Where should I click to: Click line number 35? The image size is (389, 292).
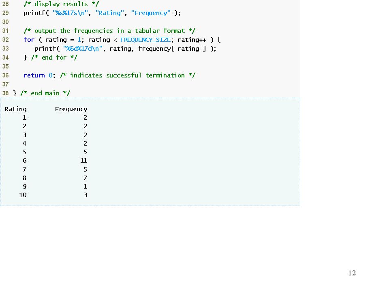tap(5, 67)
